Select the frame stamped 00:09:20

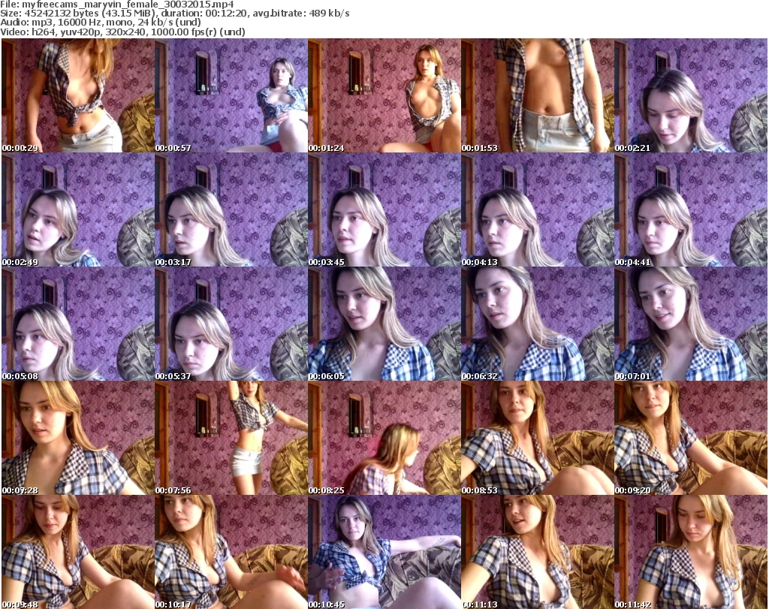point(691,438)
